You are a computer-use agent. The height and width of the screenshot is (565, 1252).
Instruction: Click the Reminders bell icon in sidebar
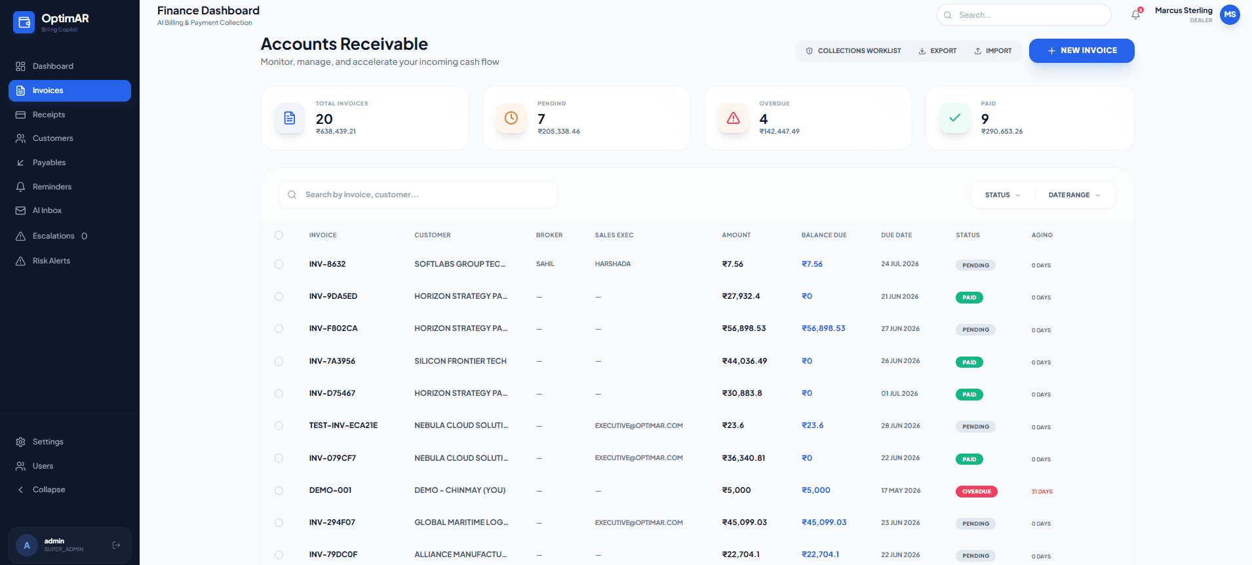pos(20,187)
